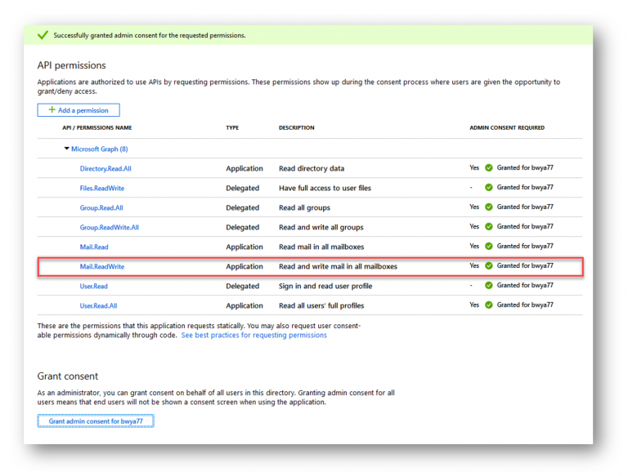Click green granted icon for Mail.ReadWrite
628x476 pixels.
tap(489, 265)
